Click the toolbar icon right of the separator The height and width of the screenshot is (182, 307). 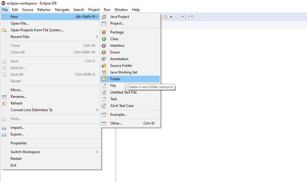190,17
